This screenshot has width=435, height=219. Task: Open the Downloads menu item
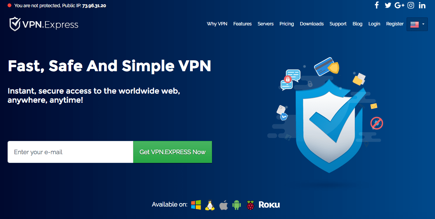[312, 24]
